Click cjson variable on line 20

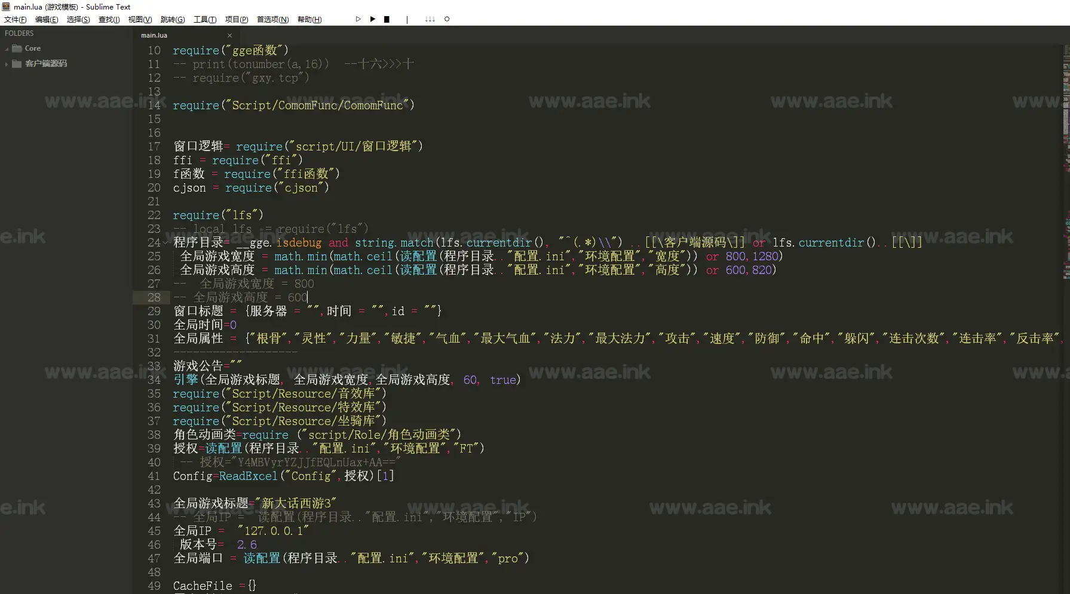tap(189, 188)
